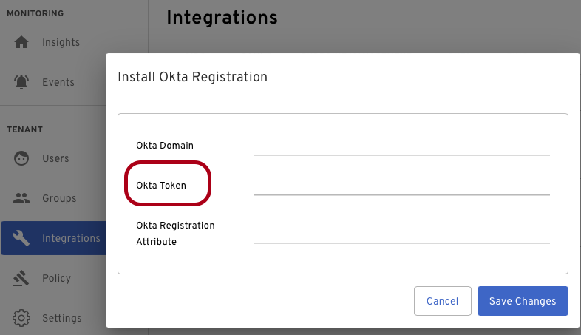
Task: Click the Settings gear icon
Action: click(x=21, y=318)
